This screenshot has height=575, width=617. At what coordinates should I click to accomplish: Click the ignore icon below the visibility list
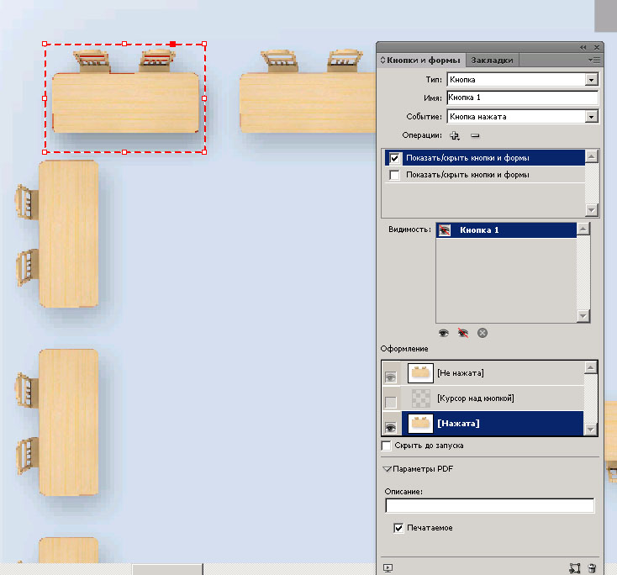click(x=483, y=334)
